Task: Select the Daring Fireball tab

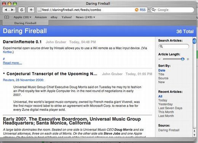Action: tap(25, 23)
